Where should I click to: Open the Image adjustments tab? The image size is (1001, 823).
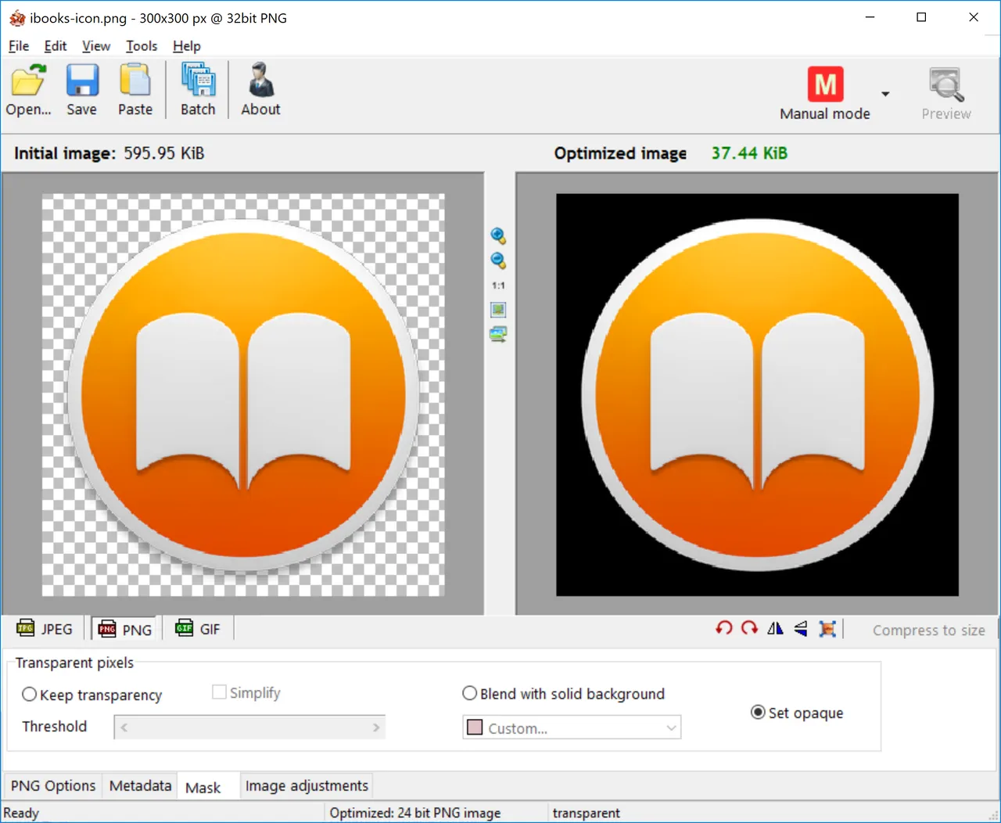click(x=307, y=785)
